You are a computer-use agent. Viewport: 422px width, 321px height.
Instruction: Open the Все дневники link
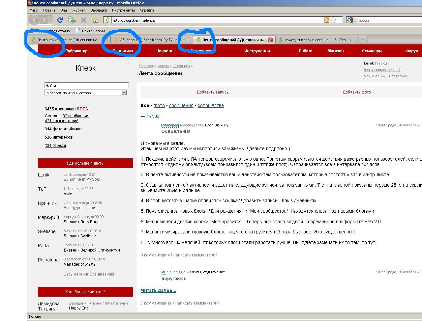pos(103,274)
